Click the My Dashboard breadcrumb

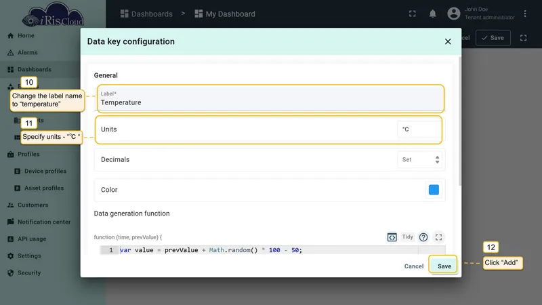225,14
